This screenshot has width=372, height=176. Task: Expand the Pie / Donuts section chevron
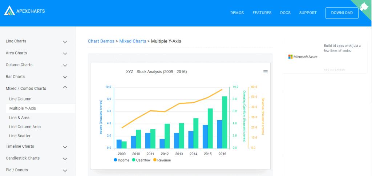point(65,171)
